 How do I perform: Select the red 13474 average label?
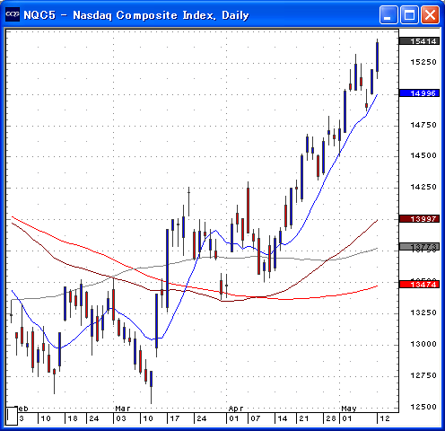(x=419, y=284)
